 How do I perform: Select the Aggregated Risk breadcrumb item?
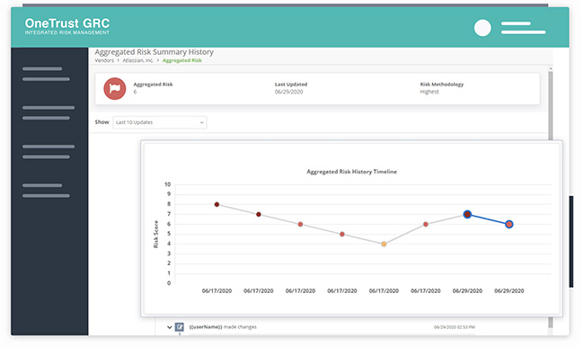tap(182, 60)
